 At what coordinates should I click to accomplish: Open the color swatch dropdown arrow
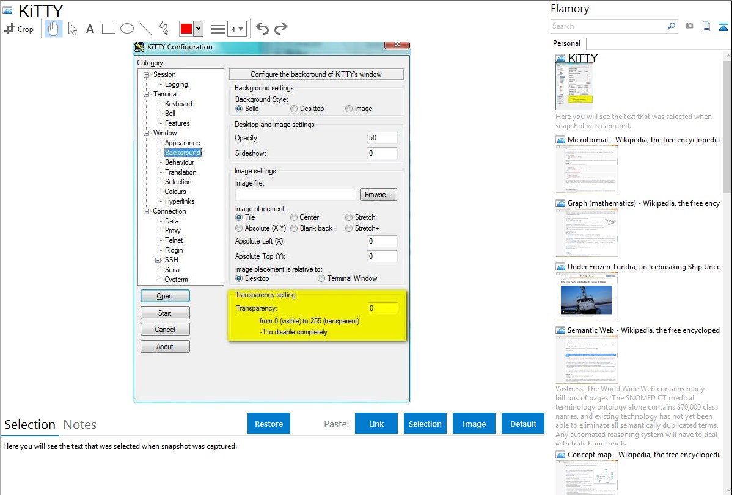198,29
